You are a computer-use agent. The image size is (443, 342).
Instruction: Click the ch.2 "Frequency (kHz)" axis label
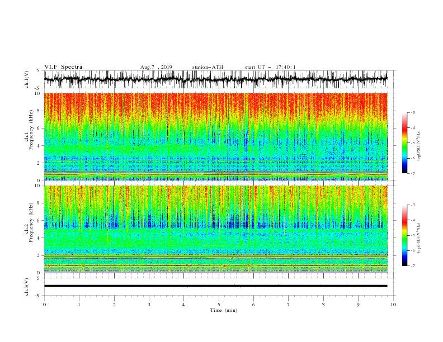31,222
